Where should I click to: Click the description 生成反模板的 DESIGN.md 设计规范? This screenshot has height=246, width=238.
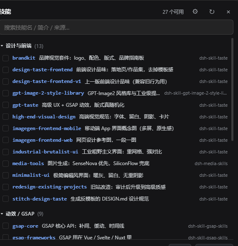coord(109,199)
